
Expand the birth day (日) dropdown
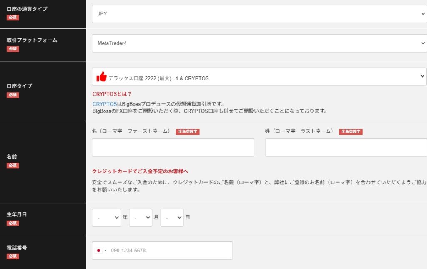(x=172, y=218)
